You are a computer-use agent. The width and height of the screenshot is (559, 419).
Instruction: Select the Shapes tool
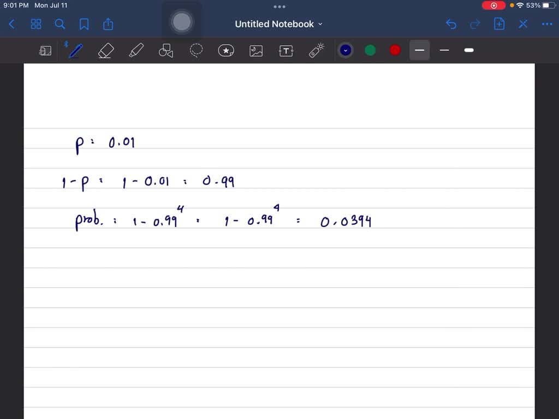click(x=166, y=51)
